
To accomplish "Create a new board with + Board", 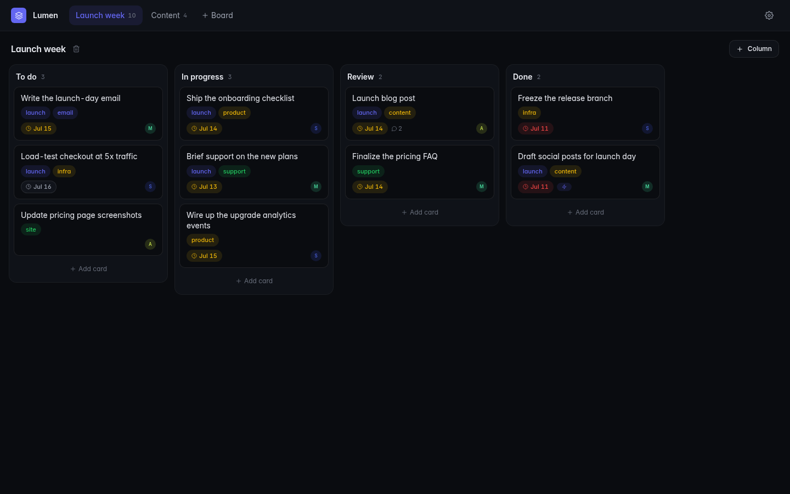I will click(218, 15).
